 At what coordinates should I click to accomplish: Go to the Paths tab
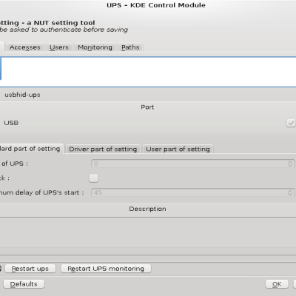130,47
